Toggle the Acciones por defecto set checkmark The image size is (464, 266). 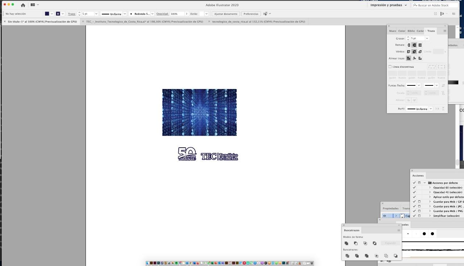click(x=414, y=183)
